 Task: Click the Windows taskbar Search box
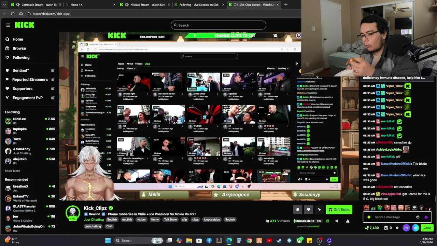(138, 241)
